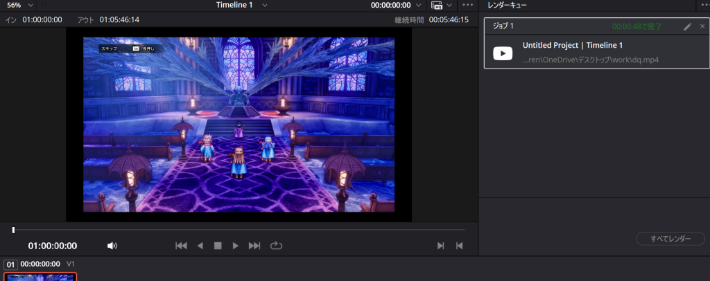Viewport: 710px width, 281px height.
Task: Click the play forward button
Action: point(235,246)
